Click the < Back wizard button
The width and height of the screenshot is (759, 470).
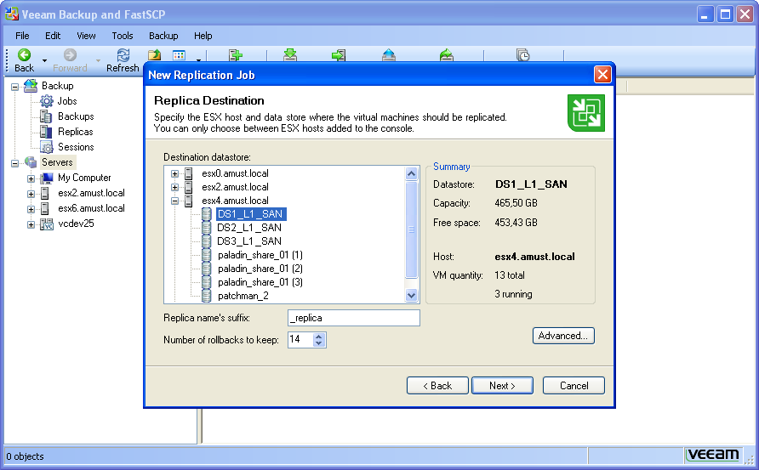[x=437, y=385]
